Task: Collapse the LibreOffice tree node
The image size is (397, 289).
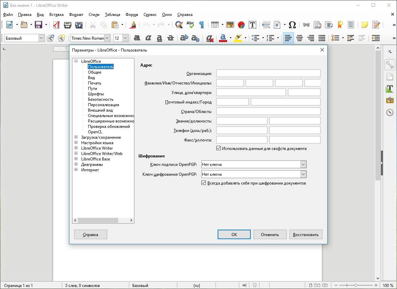Action: [x=76, y=61]
